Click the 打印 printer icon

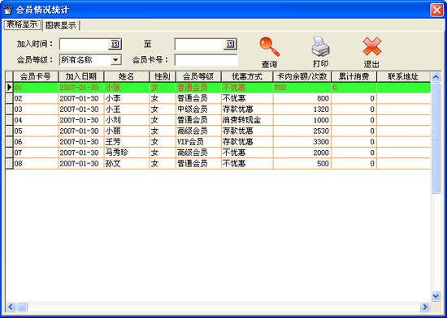321,47
